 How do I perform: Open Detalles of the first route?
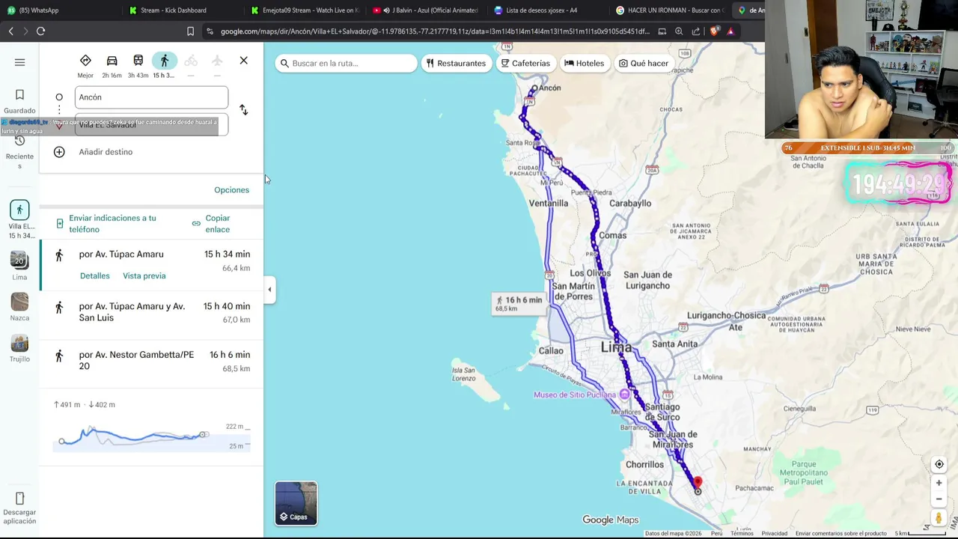95,276
